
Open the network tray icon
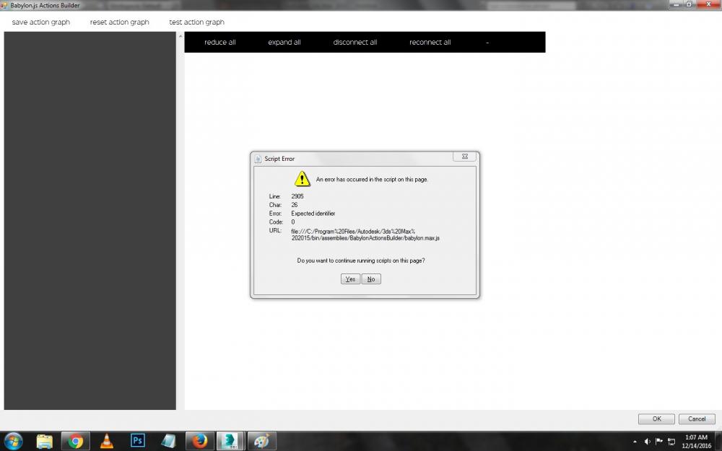(x=671, y=442)
